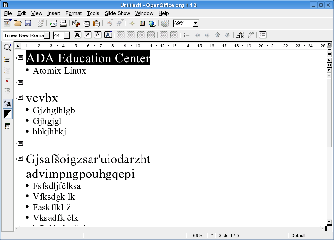Switch to Handout view on right edge

(329, 65)
